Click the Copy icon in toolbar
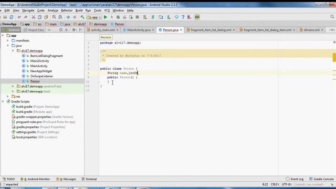Screen dimensions: 336x189 [40, 17]
